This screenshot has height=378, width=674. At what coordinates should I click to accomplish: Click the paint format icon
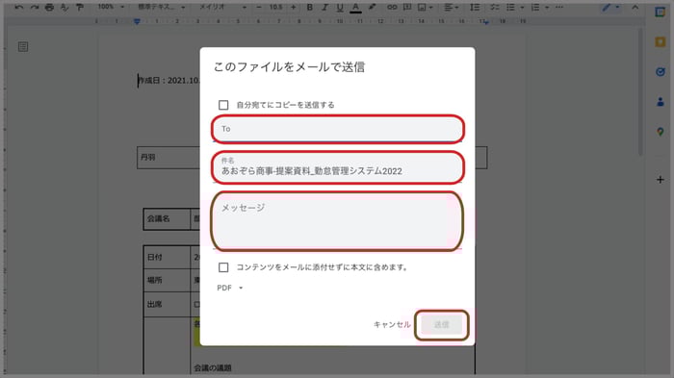pyautogui.click(x=80, y=8)
